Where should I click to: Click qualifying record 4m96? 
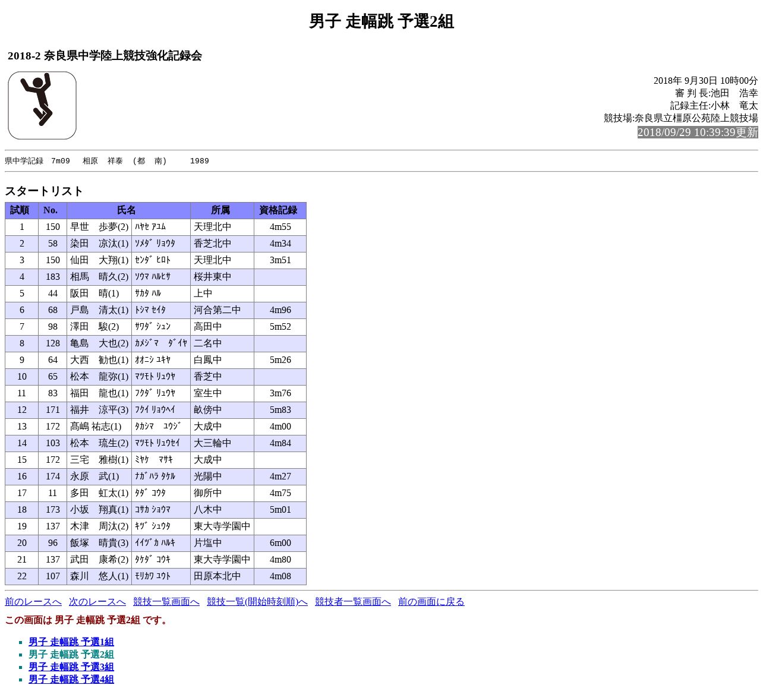point(280,310)
